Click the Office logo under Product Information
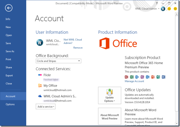 (x=118, y=43)
